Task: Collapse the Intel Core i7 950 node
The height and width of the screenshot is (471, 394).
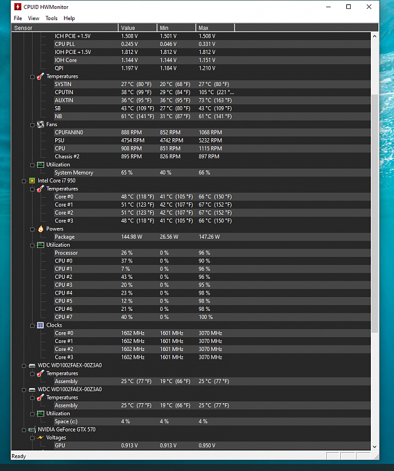Action: click(x=24, y=181)
